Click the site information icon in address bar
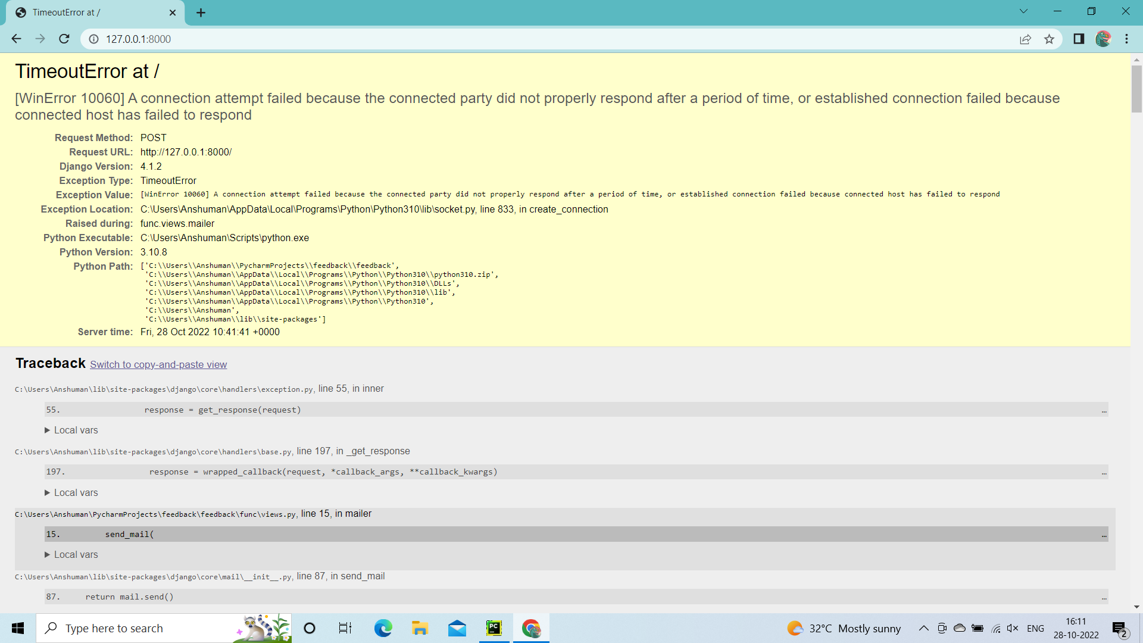This screenshot has height=643, width=1143. (x=93, y=39)
